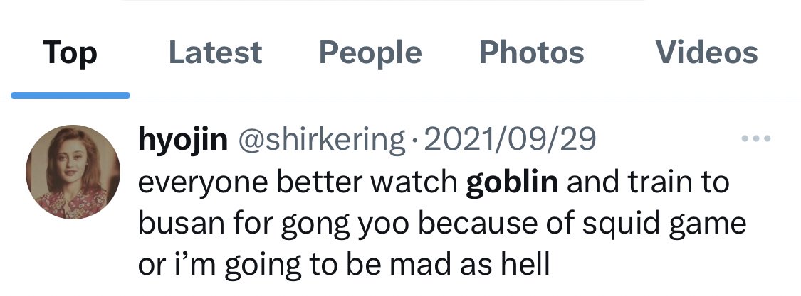Image resolution: width=801 pixels, height=296 pixels.
Task: Click the words "everyone better watch"
Action: tap(298, 182)
